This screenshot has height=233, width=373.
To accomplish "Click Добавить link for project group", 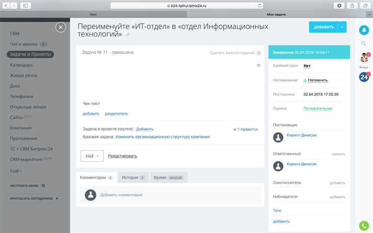I will point(145,129).
